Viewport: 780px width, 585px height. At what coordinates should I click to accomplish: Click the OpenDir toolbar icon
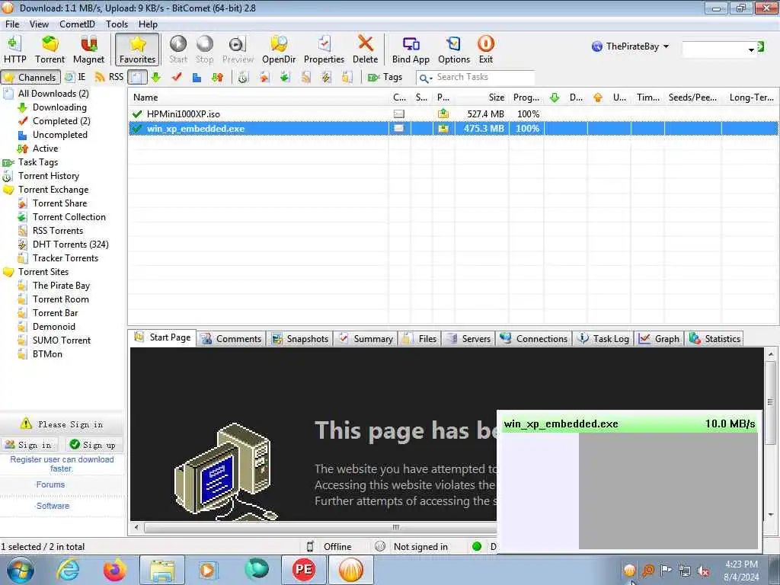coord(279,50)
